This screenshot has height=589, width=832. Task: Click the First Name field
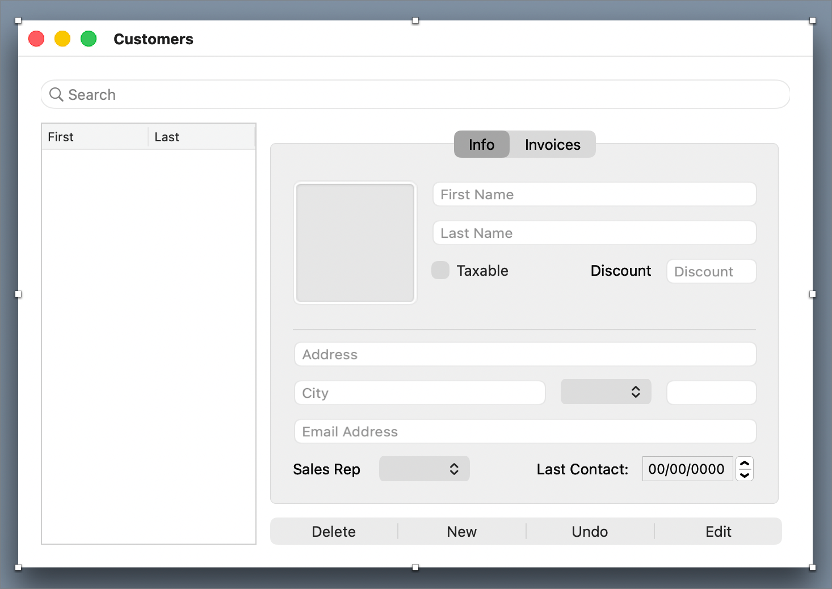tap(595, 194)
